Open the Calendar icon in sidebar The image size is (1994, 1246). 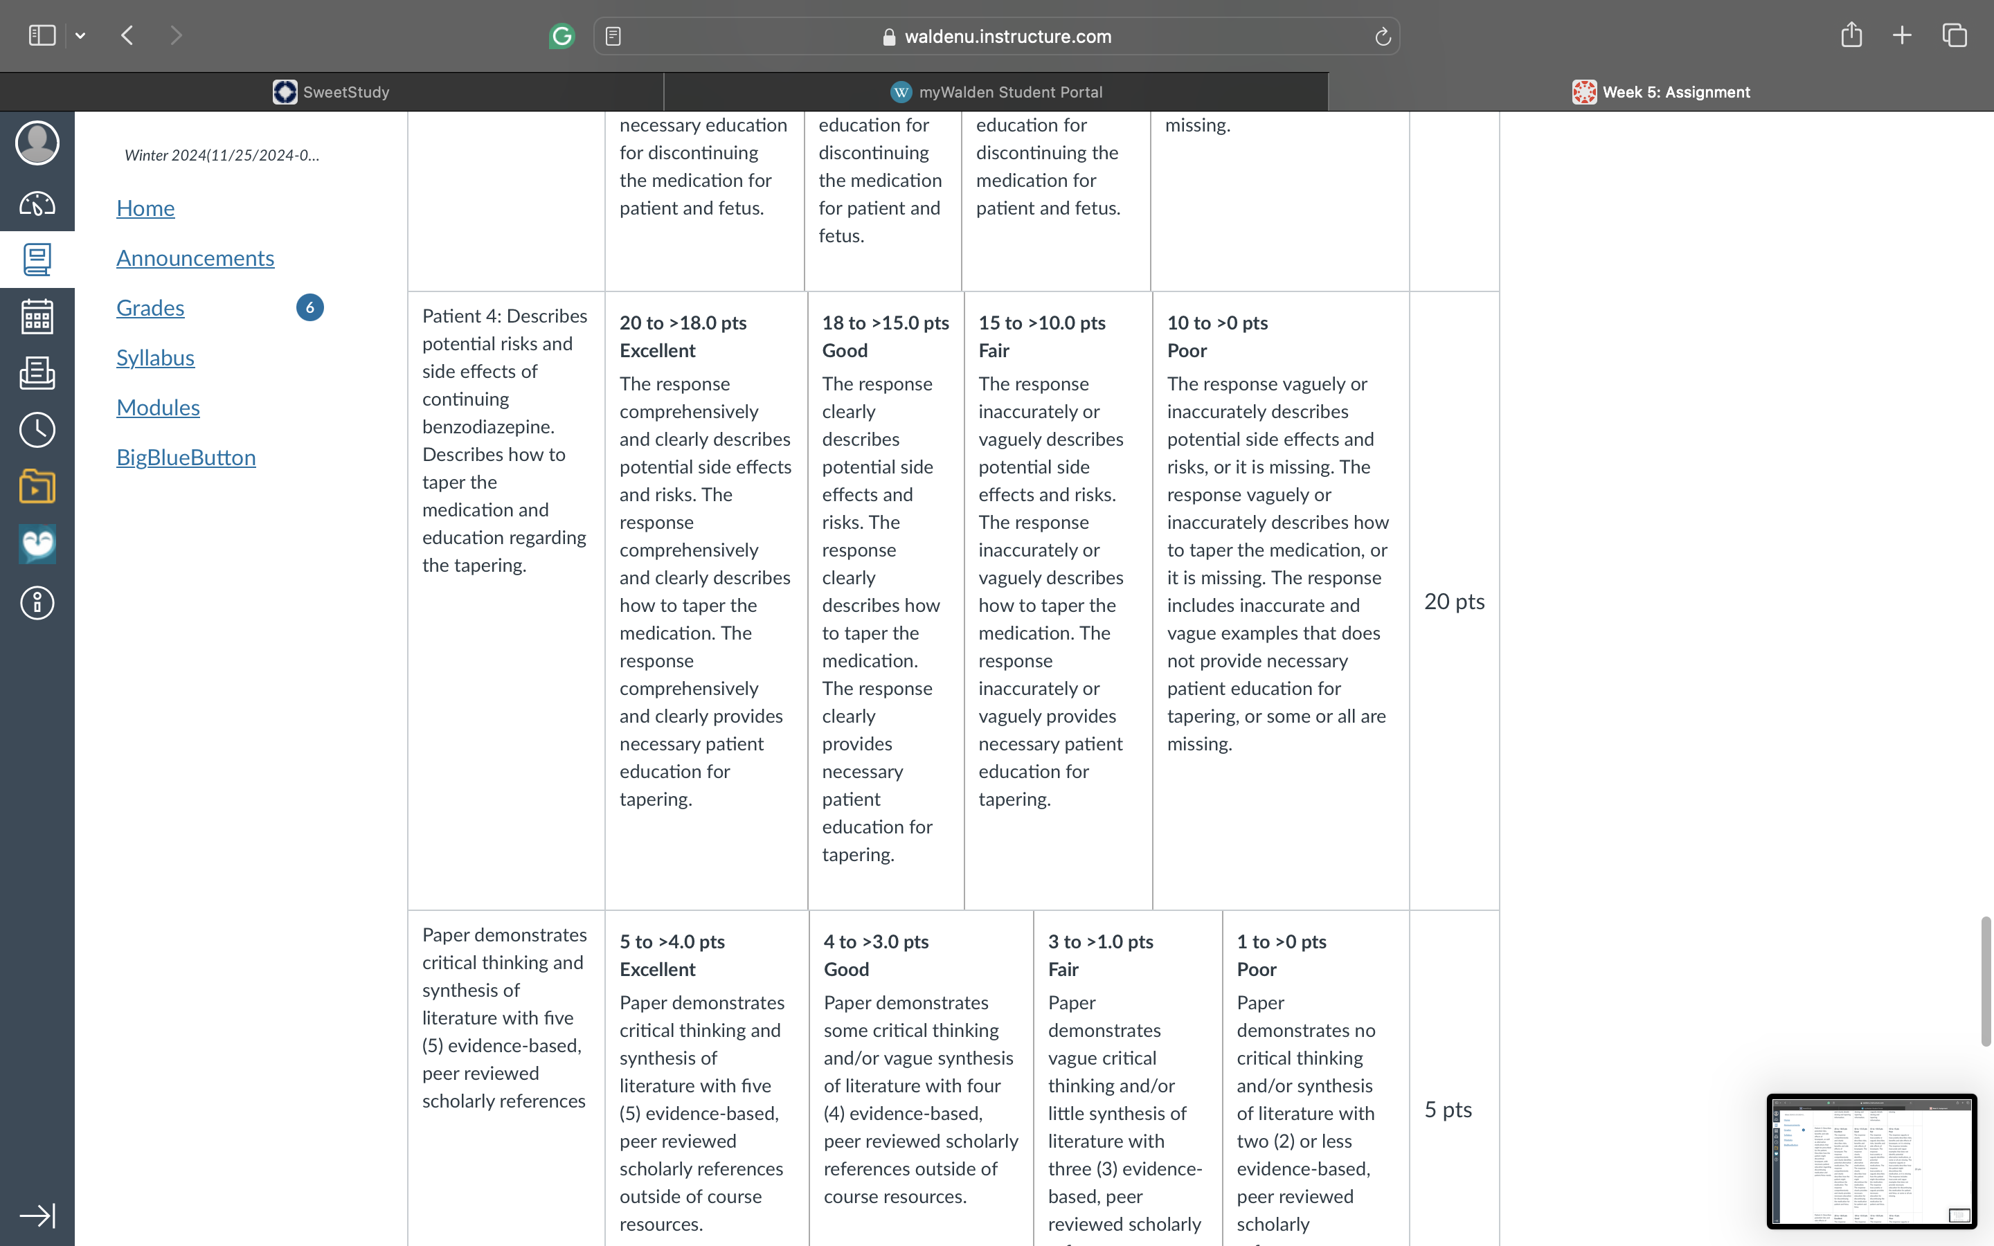[x=37, y=316]
